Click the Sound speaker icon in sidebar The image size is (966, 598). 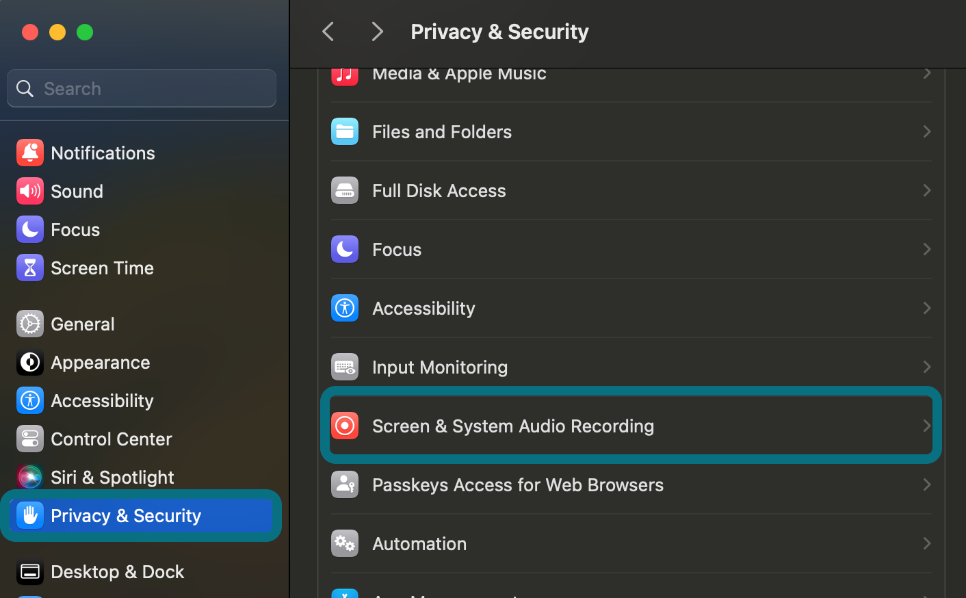[x=30, y=191]
